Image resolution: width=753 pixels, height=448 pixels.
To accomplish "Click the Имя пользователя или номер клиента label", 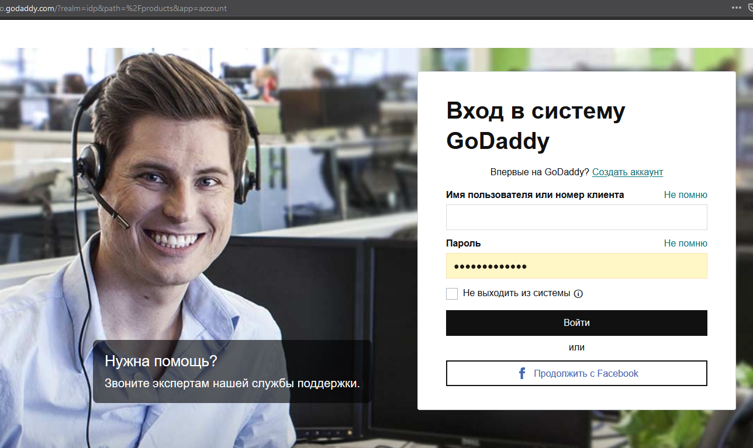I will pyautogui.click(x=535, y=195).
